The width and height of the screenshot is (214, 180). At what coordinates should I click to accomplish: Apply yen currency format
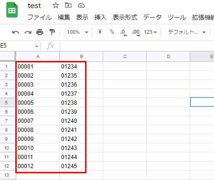click(100, 32)
